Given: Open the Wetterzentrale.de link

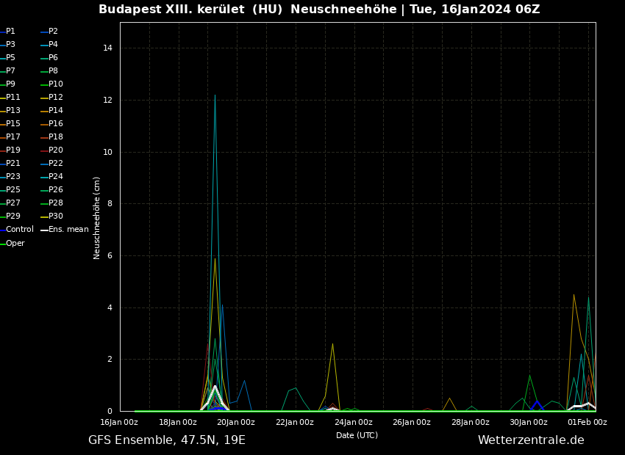Looking at the screenshot, I should (x=531, y=440).
